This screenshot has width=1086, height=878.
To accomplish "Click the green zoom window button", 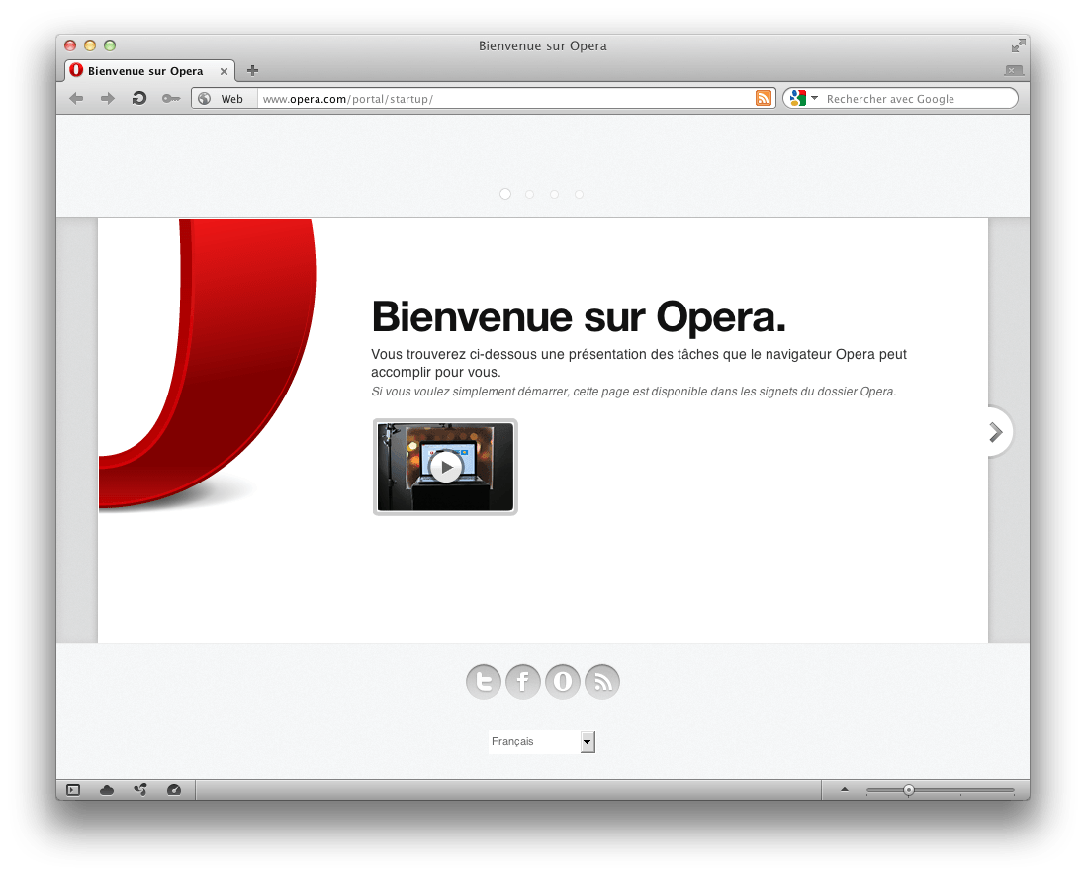I will click(110, 45).
